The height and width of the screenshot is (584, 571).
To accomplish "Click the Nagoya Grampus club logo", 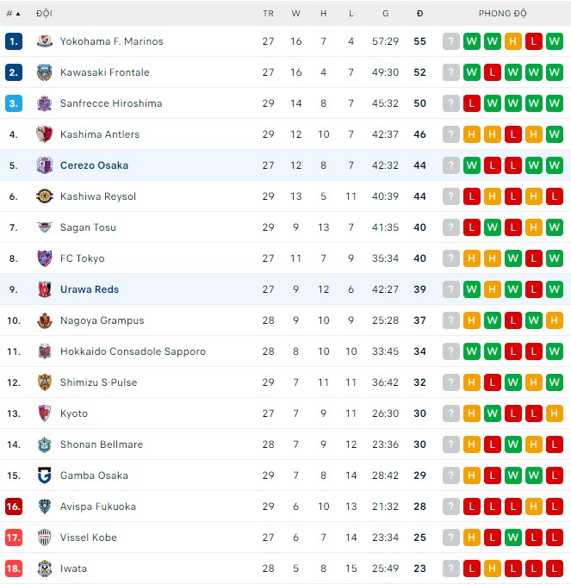I will click(x=45, y=320).
